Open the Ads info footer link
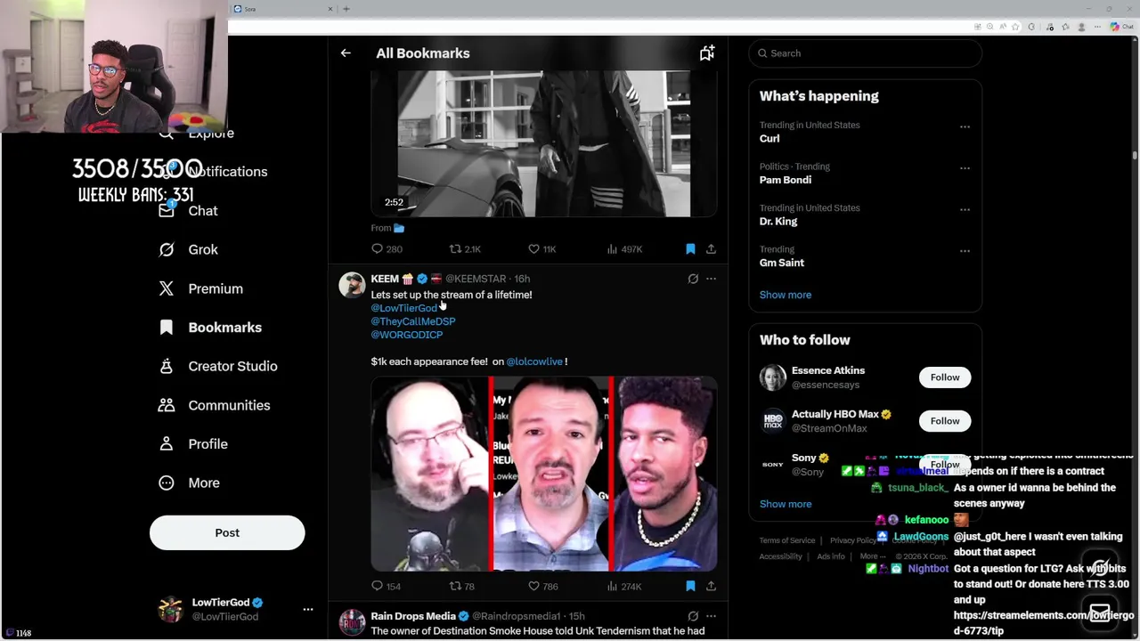Screen dimensions: 1140x641 click(x=831, y=556)
